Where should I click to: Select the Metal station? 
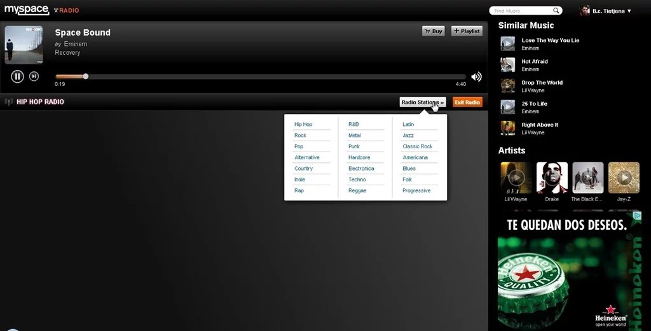coord(355,136)
